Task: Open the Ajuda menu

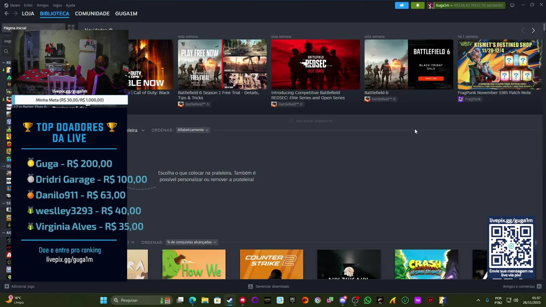Action: [x=70, y=5]
